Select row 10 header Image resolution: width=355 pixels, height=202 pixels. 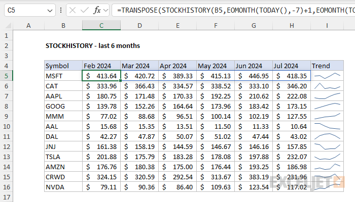tap(6, 126)
